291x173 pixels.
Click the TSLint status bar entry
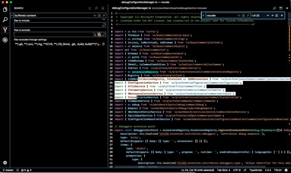278,170
